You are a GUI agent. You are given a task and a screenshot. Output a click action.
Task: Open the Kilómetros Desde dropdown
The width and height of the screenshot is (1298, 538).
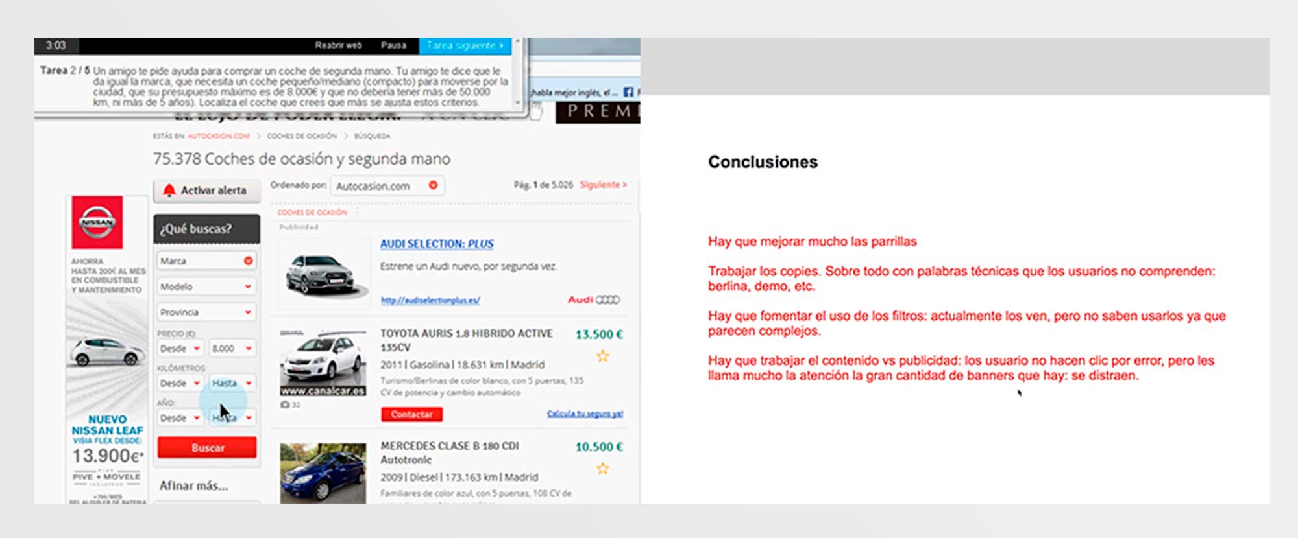coord(180,383)
